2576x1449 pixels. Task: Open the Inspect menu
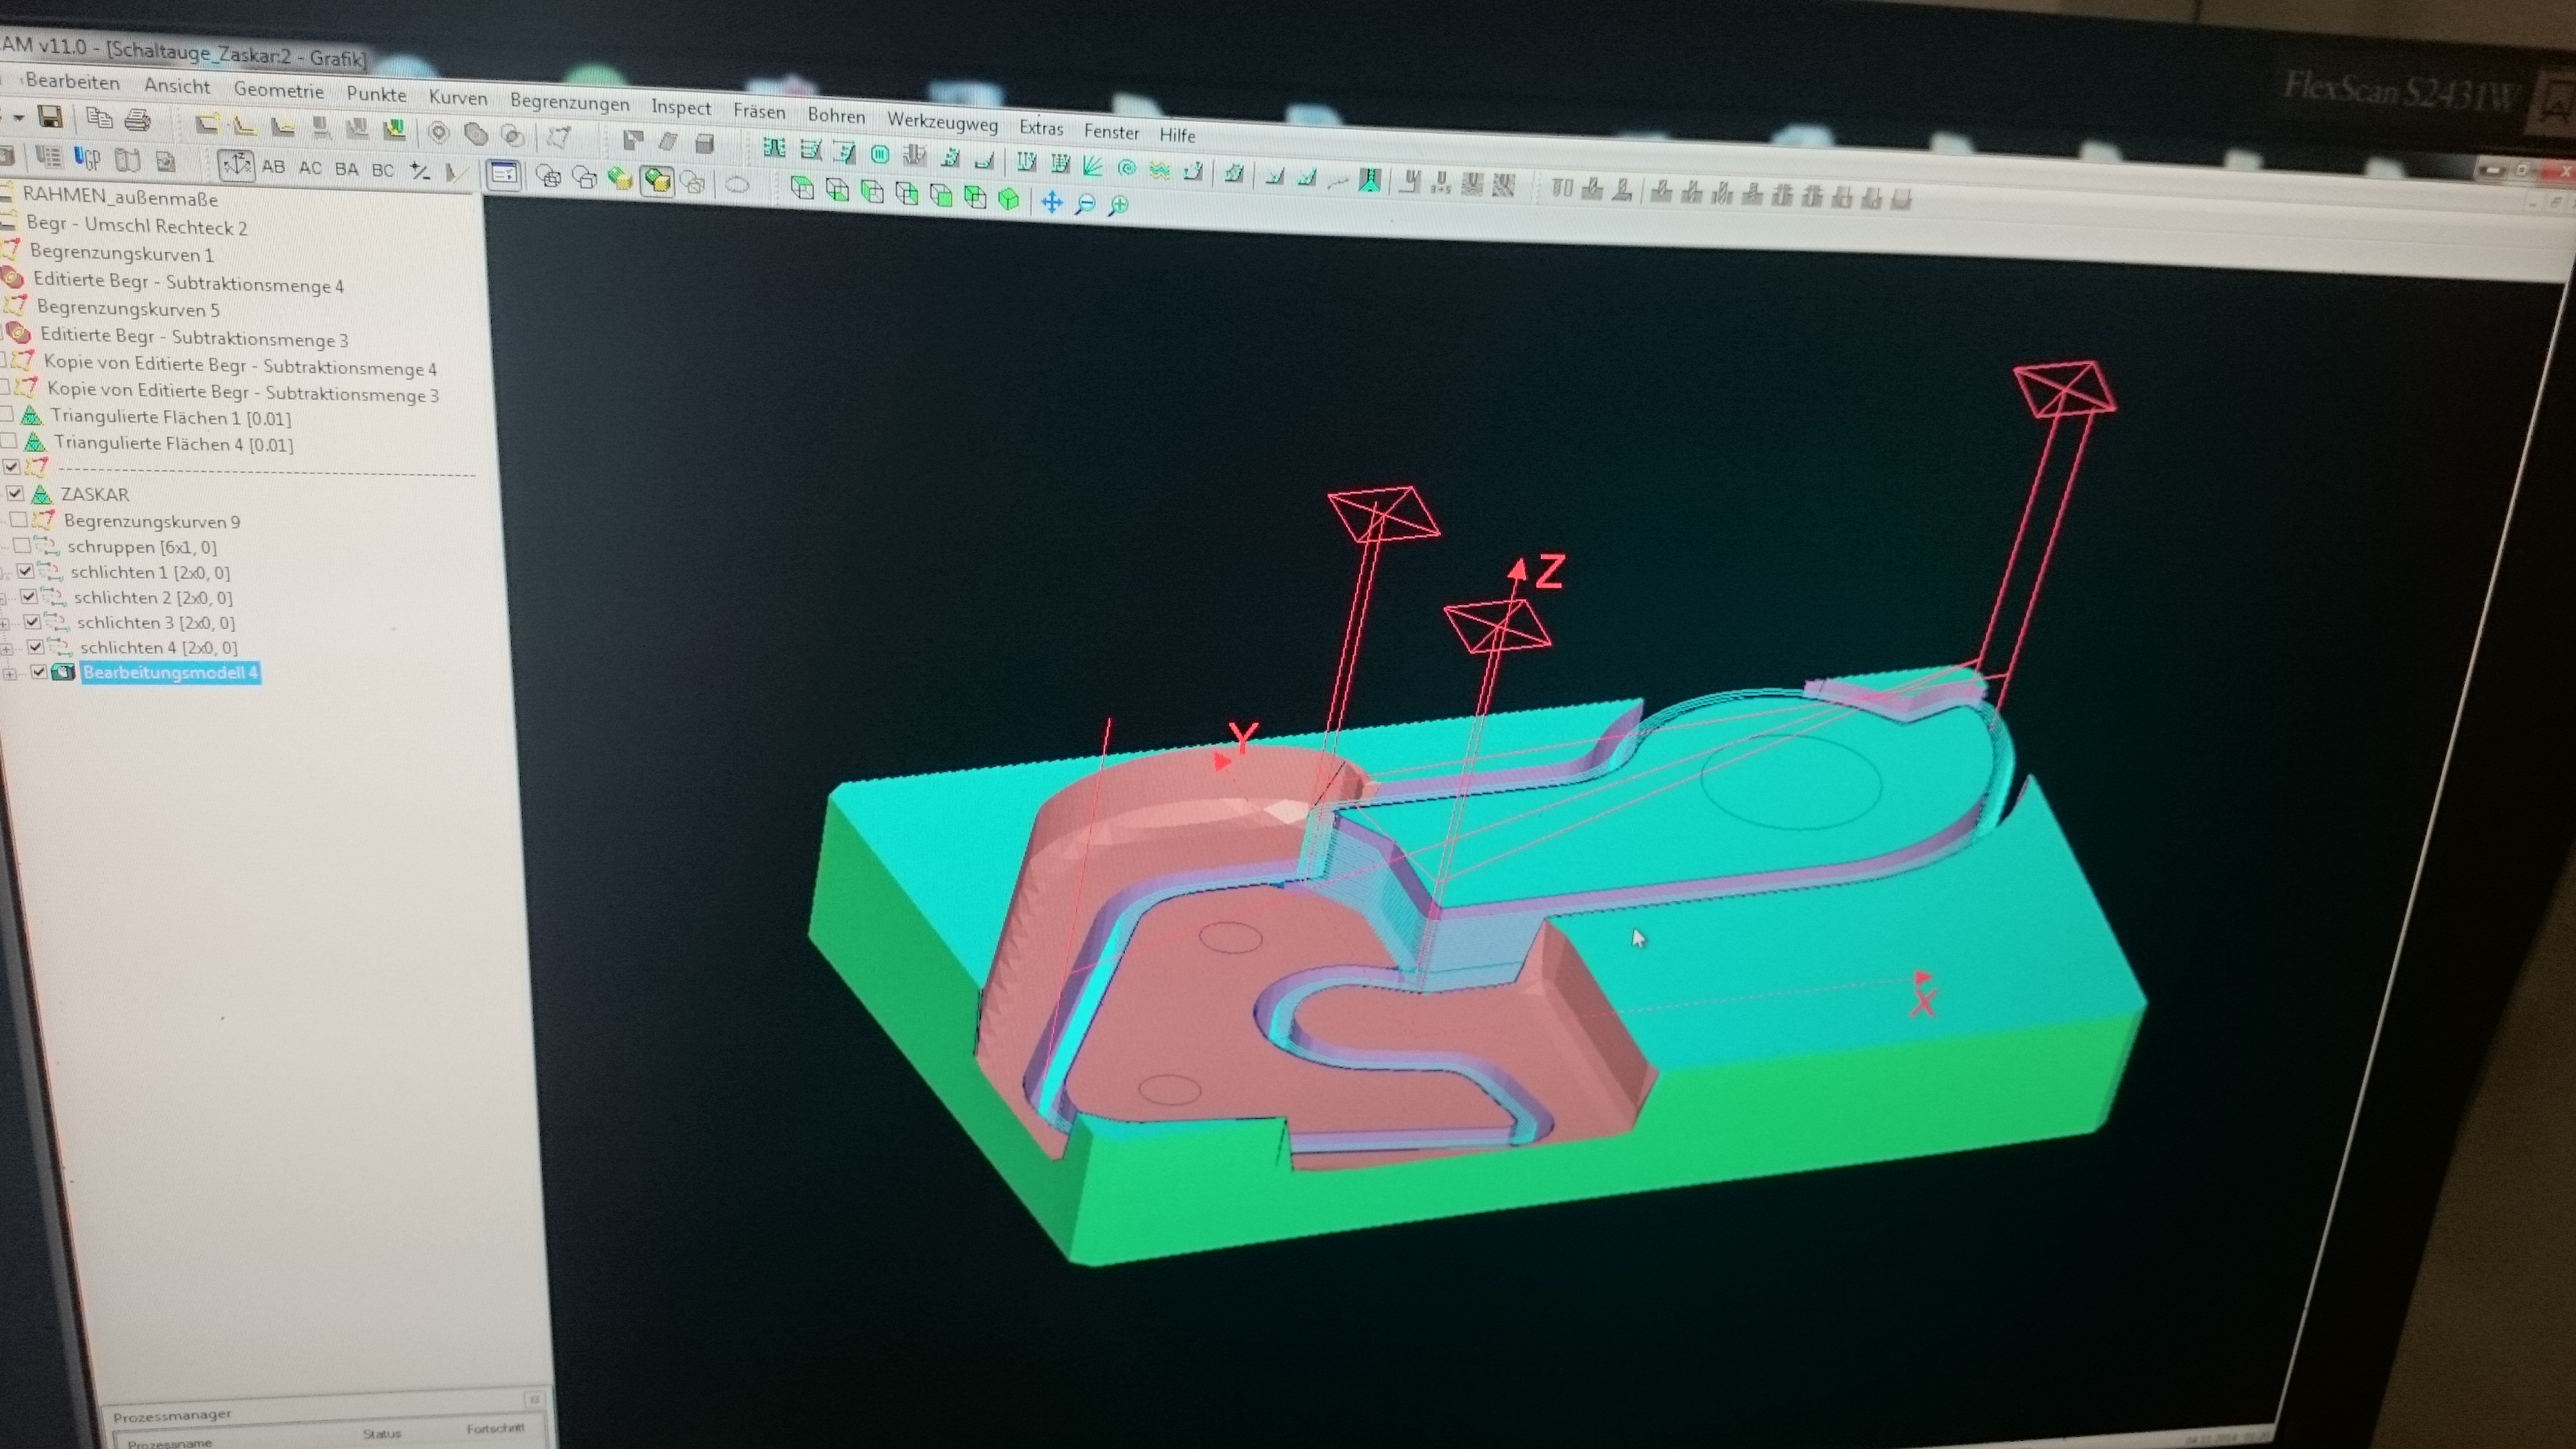click(681, 107)
